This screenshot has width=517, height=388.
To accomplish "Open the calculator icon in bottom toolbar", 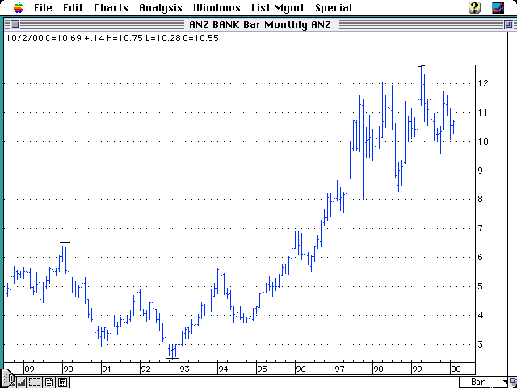I will coord(63,382).
